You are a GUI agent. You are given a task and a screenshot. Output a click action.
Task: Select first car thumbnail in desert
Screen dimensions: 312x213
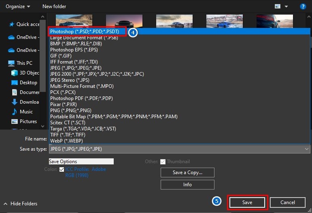74,21
